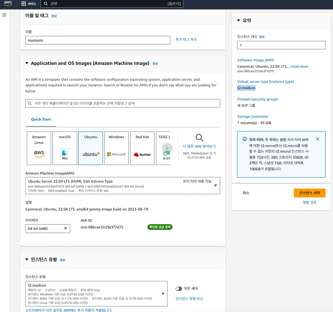Select the SUSE Linux AMI tile

pyautogui.click(x=163, y=148)
